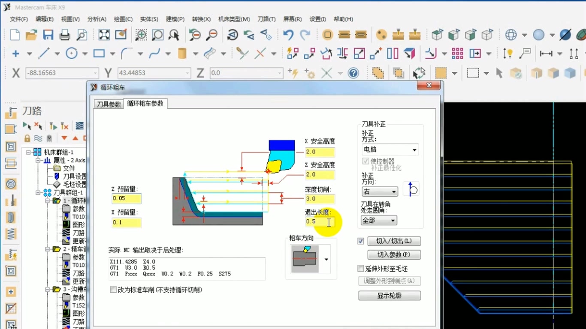The width and height of the screenshot is (586, 329).
Task: Select the 循环粗车参数 tab
Action: click(x=145, y=104)
